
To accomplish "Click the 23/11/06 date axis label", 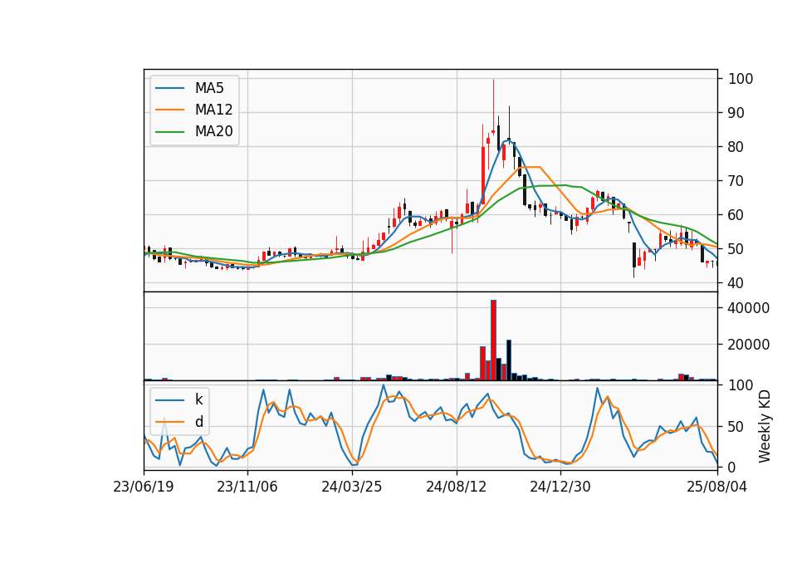I will coord(247,487).
